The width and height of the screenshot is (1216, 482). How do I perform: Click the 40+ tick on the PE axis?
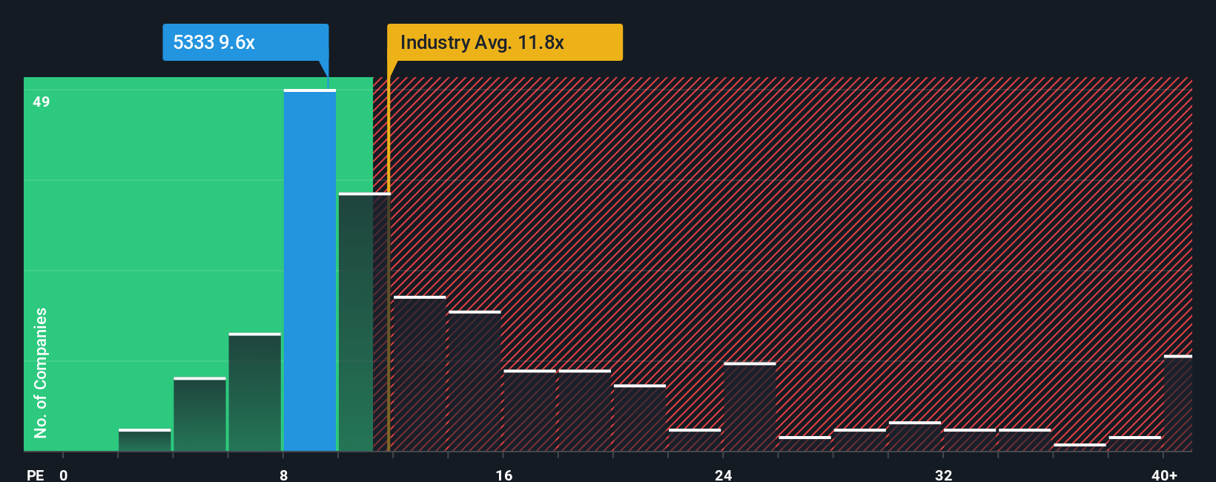pyautogui.click(x=1165, y=475)
